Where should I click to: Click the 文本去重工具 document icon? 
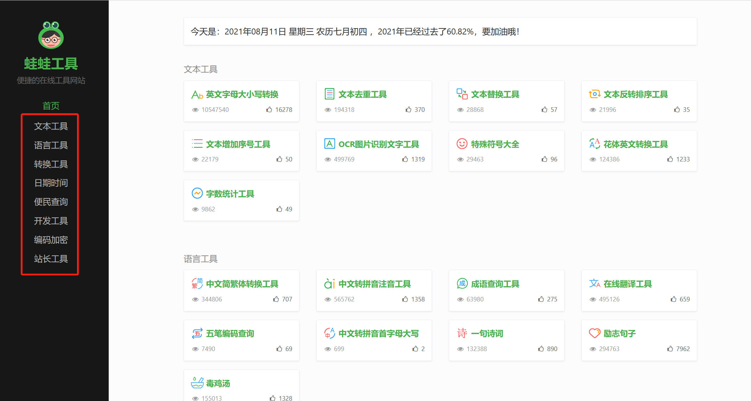(x=329, y=94)
